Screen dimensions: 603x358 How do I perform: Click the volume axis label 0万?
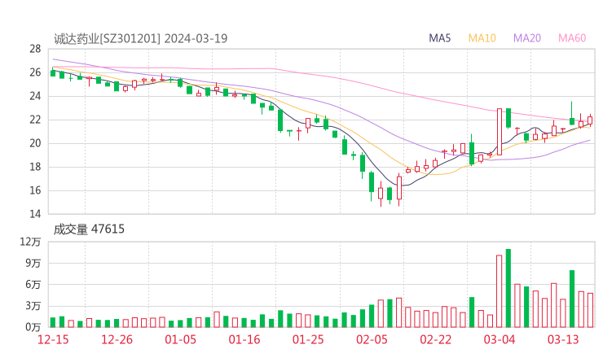tap(33, 327)
